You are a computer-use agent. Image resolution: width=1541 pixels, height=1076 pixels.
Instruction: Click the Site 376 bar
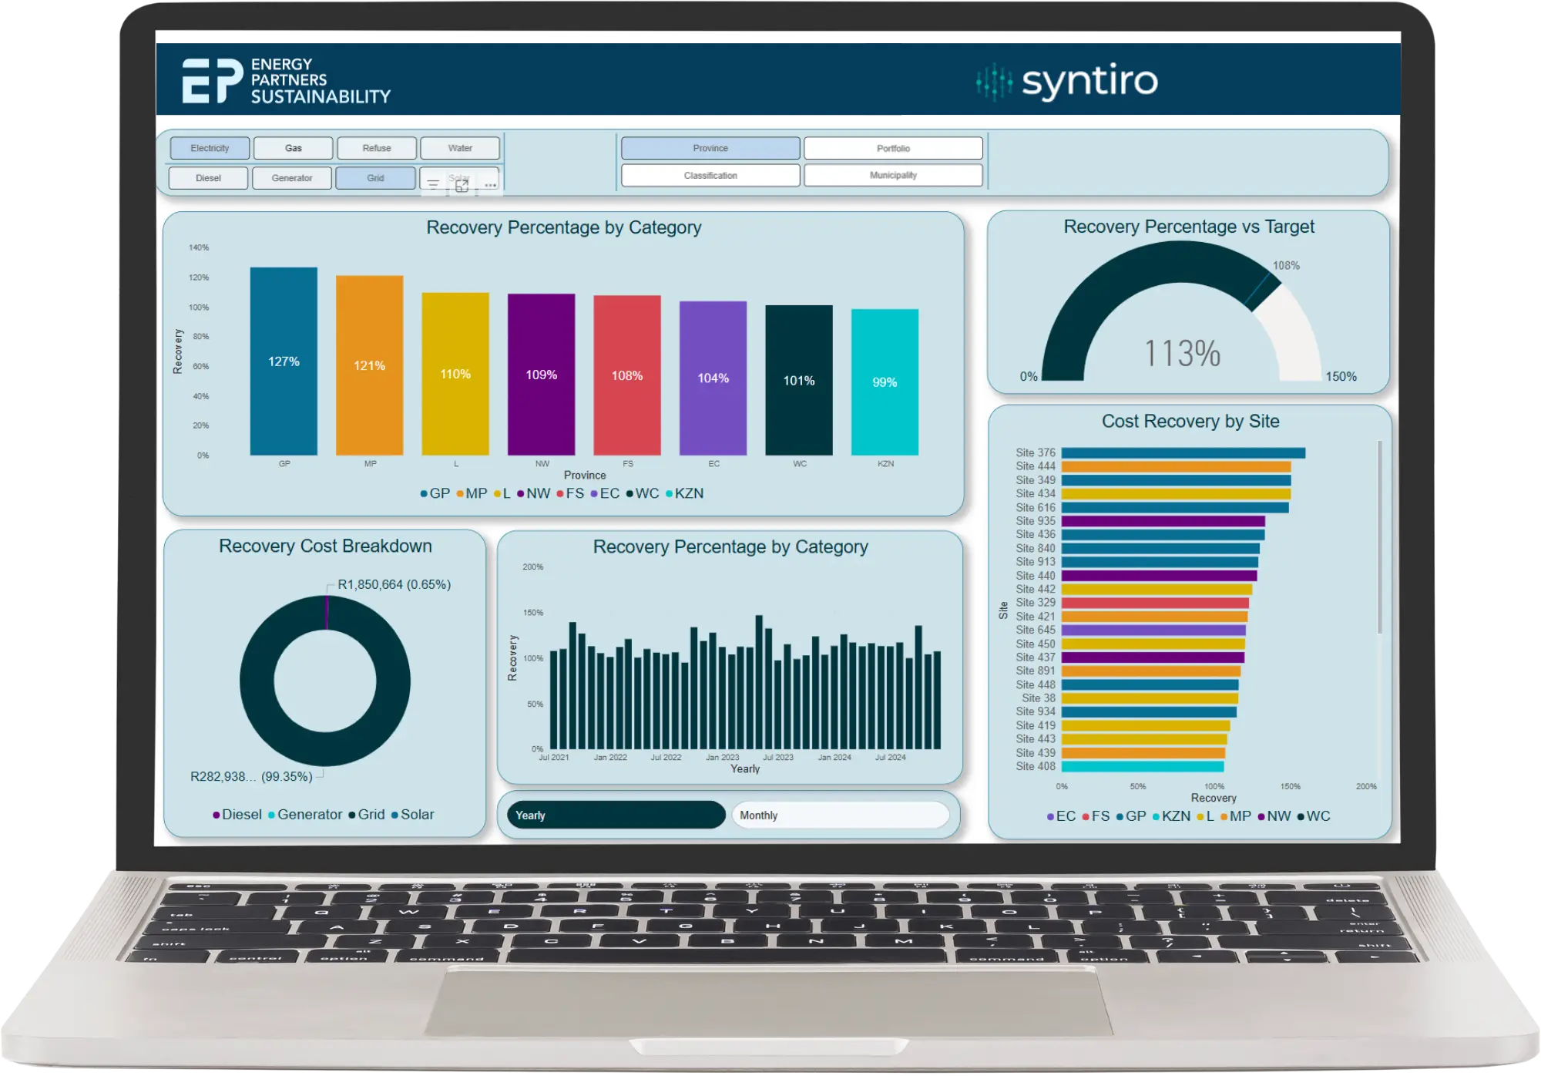(1183, 453)
